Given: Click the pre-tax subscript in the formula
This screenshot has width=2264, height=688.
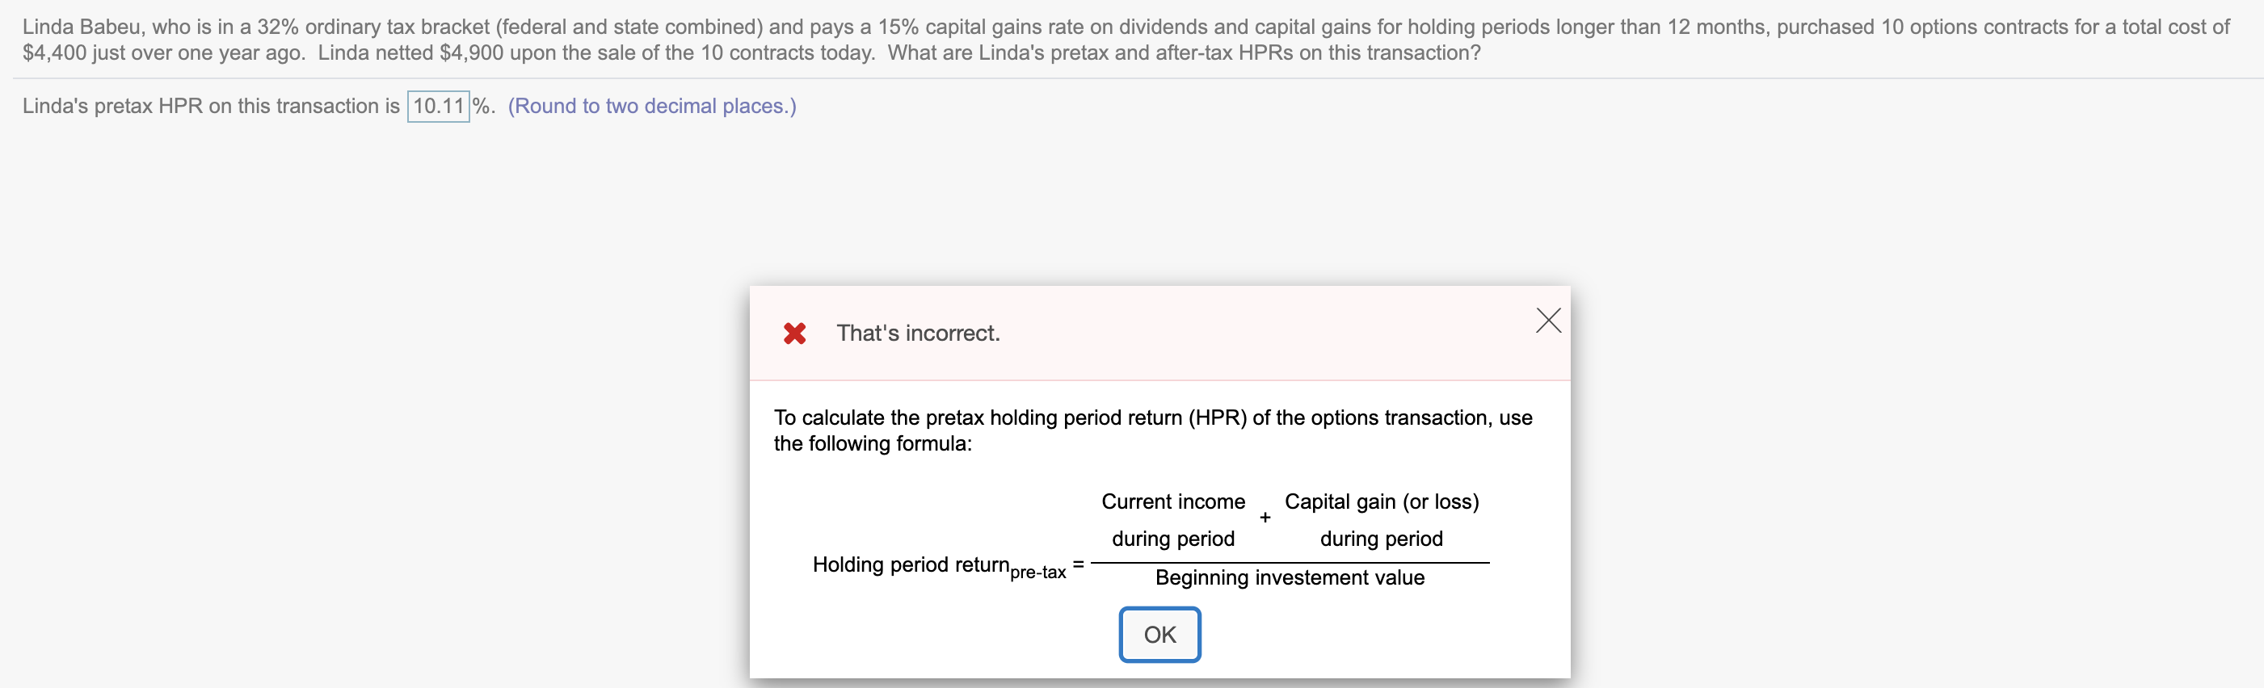Looking at the screenshot, I should (x=1038, y=571).
